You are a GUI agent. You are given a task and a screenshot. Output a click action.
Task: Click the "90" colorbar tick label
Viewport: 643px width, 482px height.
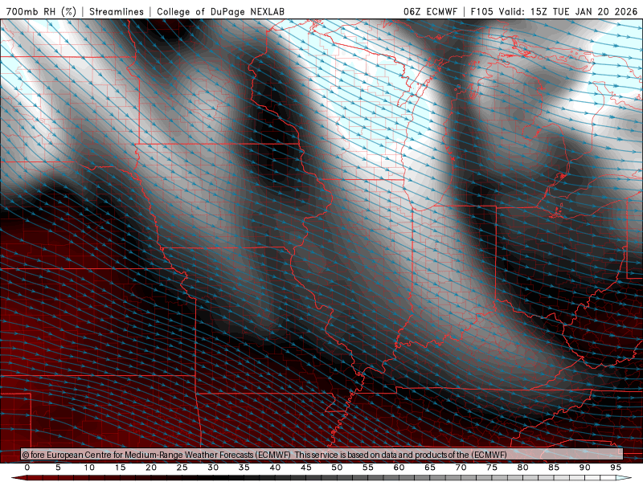point(584,468)
